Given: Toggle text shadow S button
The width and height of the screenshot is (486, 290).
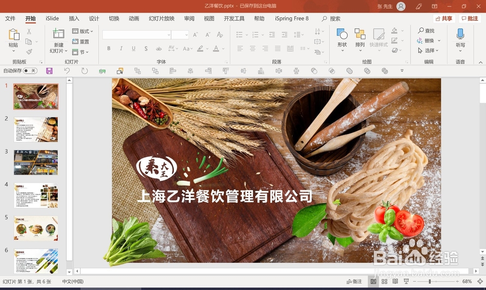Looking at the screenshot, I should pyautogui.click(x=146, y=48).
